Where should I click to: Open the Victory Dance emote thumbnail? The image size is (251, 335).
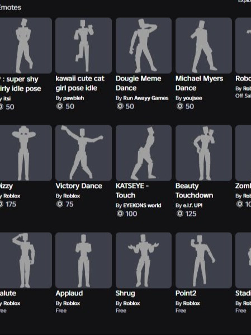click(83, 153)
